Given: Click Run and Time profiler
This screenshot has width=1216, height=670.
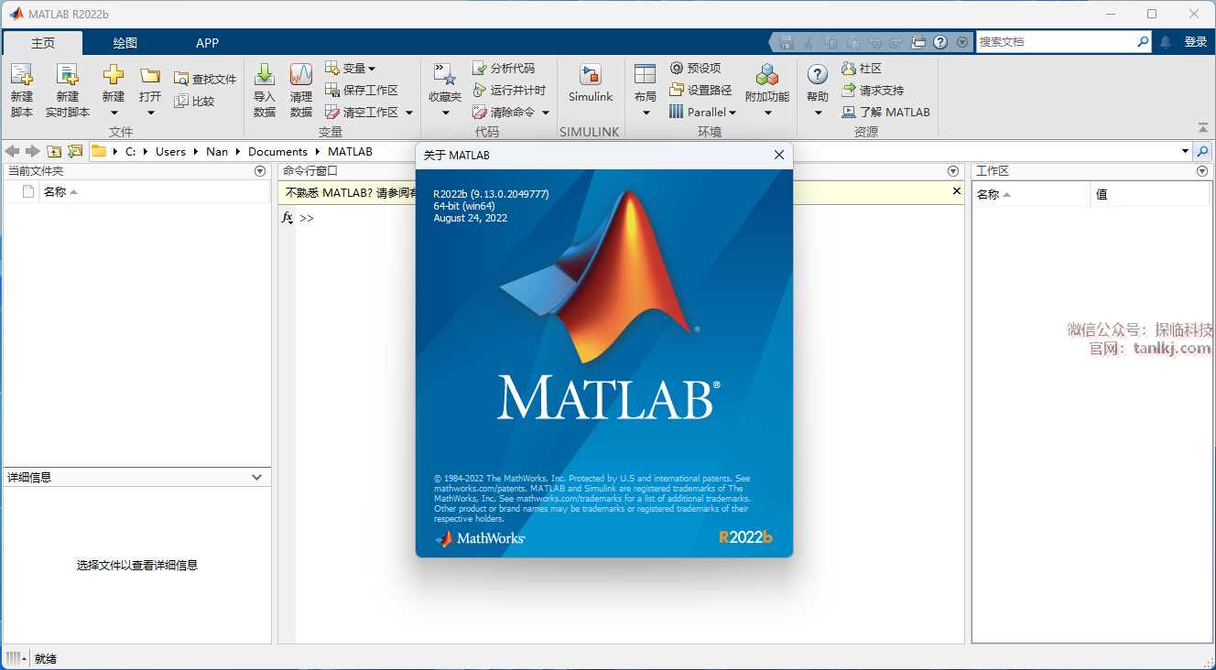Looking at the screenshot, I should (509, 91).
